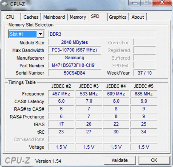The width and height of the screenshot is (173, 167).
Task: Select the 609 MHz frequency cell
Action: (116, 94)
